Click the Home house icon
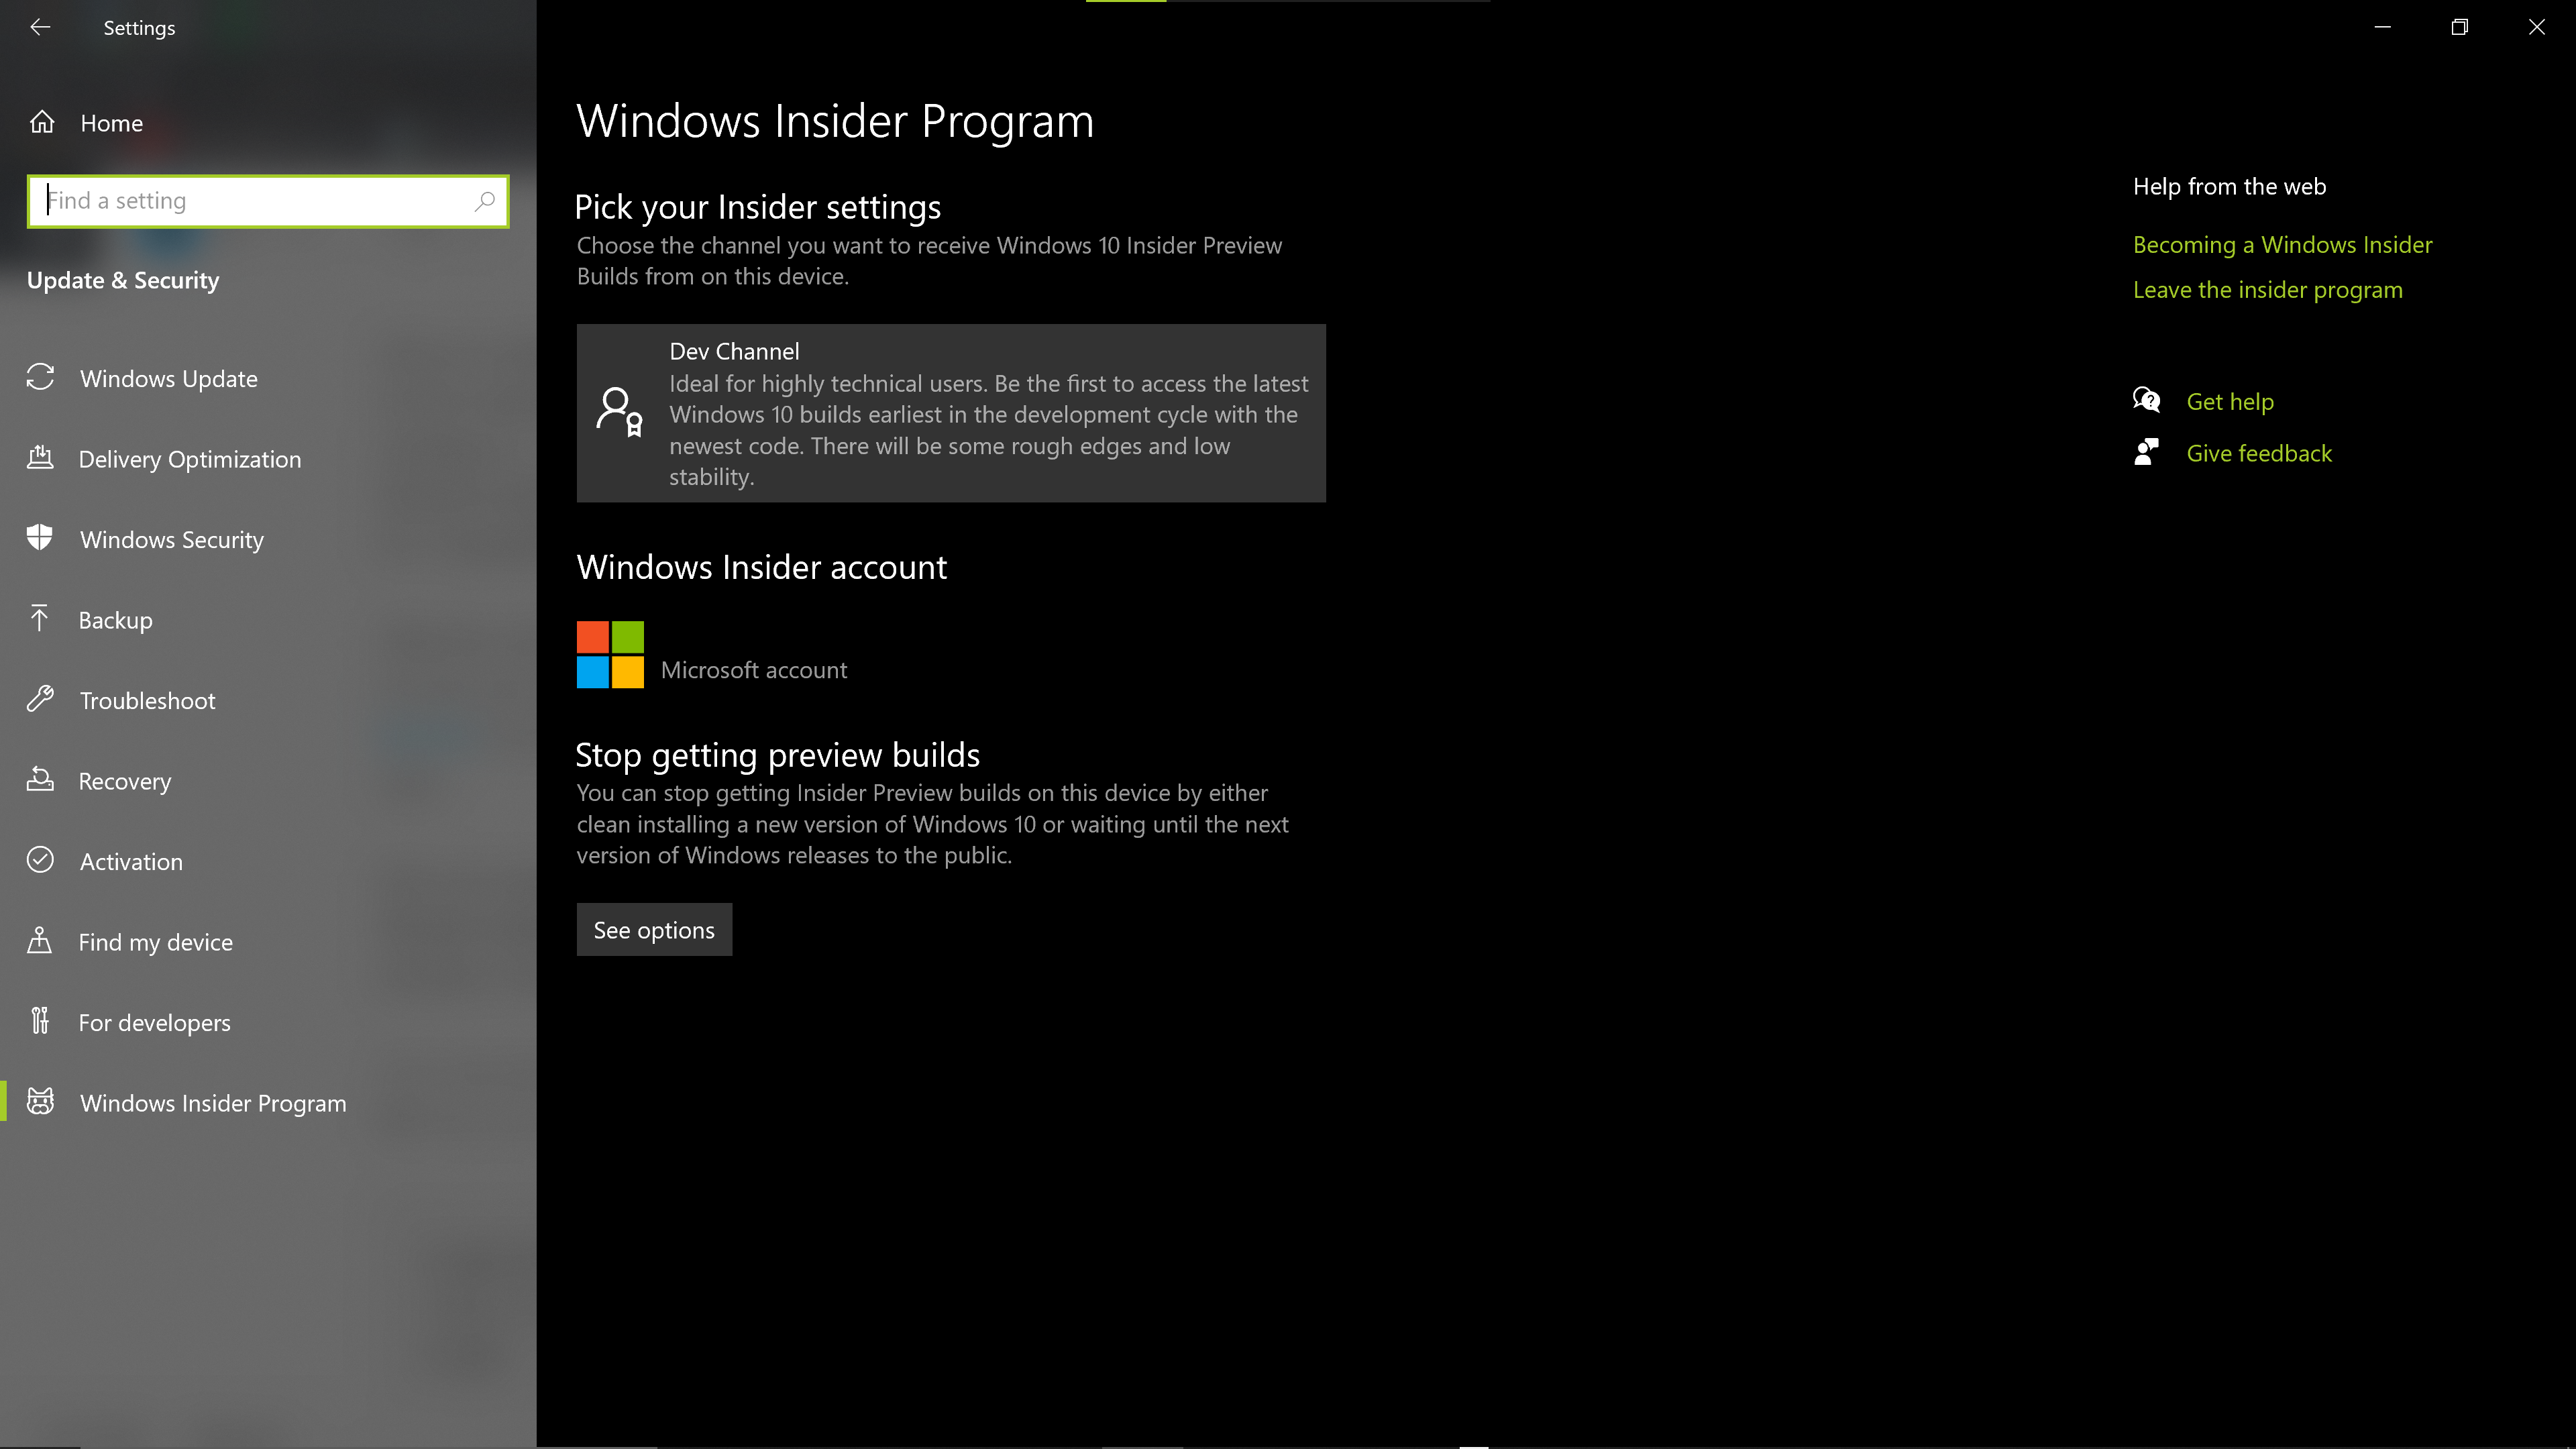This screenshot has height=1449, width=2576. [x=42, y=122]
